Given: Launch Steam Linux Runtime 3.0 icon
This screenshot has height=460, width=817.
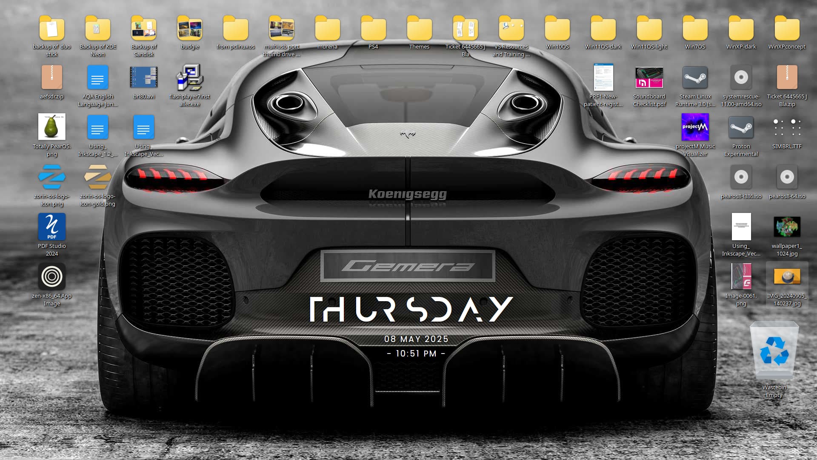Looking at the screenshot, I should tap(695, 78).
